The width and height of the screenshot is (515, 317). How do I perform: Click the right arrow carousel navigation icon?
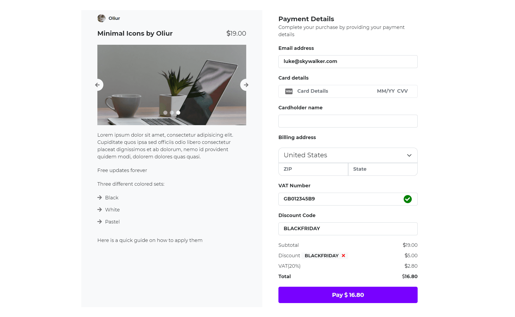click(x=246, y=85)
